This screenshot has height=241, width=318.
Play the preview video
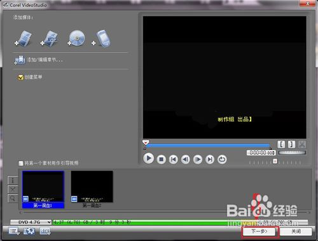pos(148,158)
